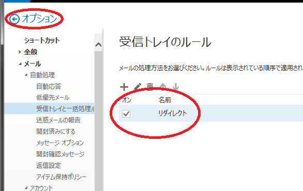The width and height of the screenshot is (303, 191).
Task: Collapse the メール section triangle
Action: click(20, 64)
